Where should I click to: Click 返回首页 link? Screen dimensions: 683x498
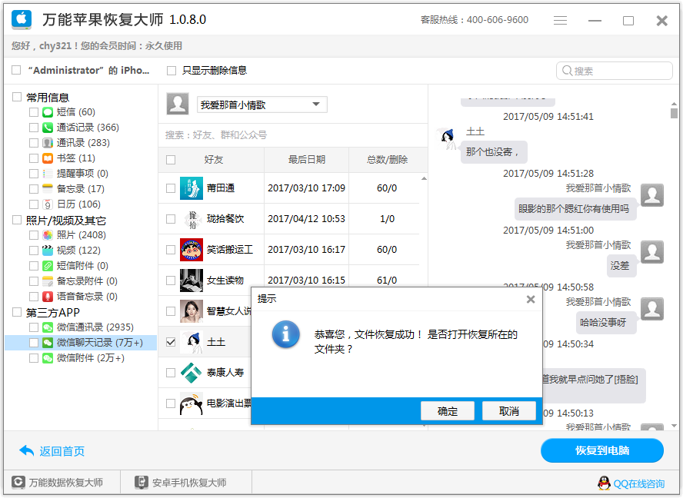pos(62,451)
